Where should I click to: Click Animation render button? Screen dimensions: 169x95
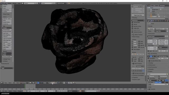pyautogui.click(x=158, y=29)
